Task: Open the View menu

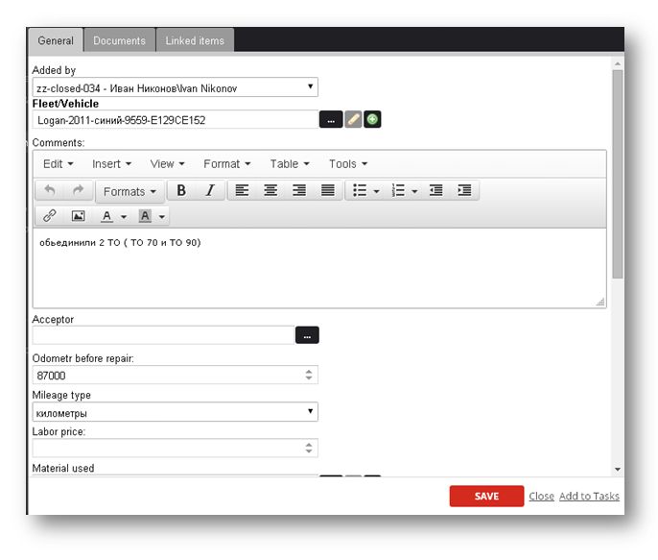Action: [168, 164]
